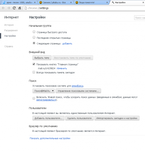This screenshot has width=145, height=151.
Task: Click the добавить link for startup pages
Action: (67, 43)
